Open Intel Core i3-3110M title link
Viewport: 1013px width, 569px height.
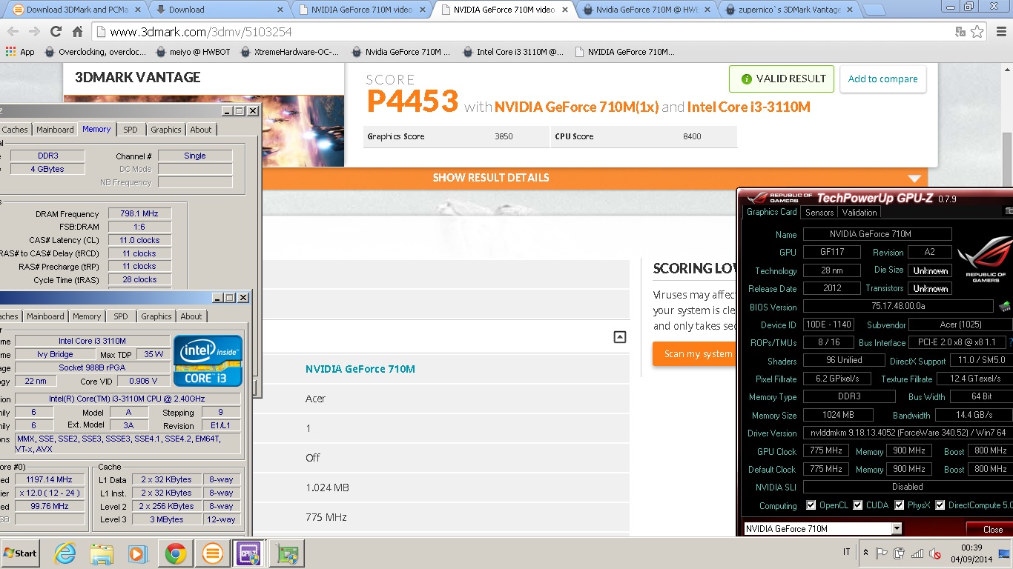(749, 107)
